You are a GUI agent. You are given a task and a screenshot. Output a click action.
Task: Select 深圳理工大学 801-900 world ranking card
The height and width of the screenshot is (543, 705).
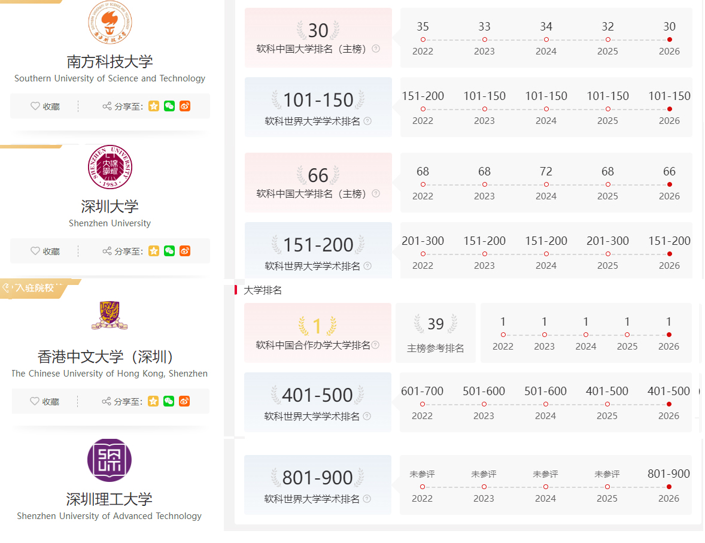(318, 485)
